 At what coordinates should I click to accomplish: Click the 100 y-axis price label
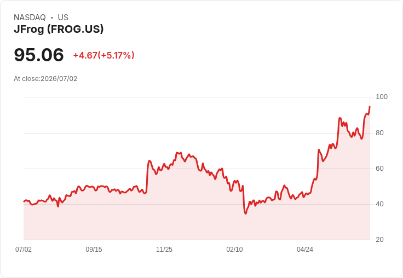click(x=382, y=97)
